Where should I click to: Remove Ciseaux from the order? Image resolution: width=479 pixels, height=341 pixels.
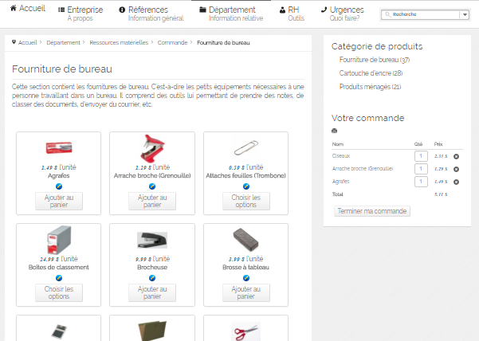coord(456,156)
